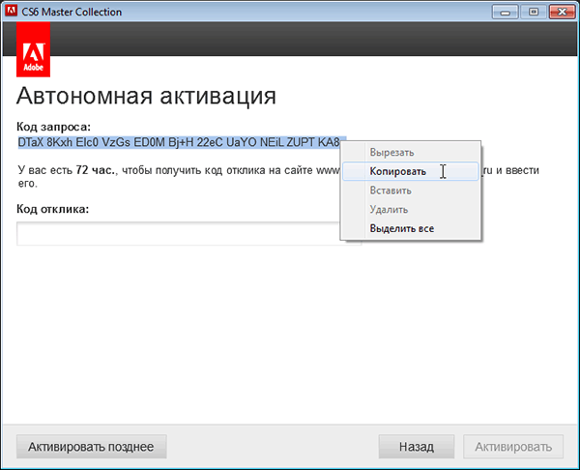Go back with the Назад button
This screenshot has height=470, width=580.
tap(417, 447)
